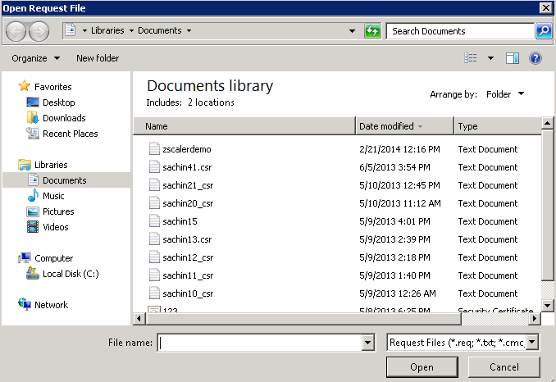556x382 pixels.
Task: Select the zscalerdemo file
Action: 186,149
